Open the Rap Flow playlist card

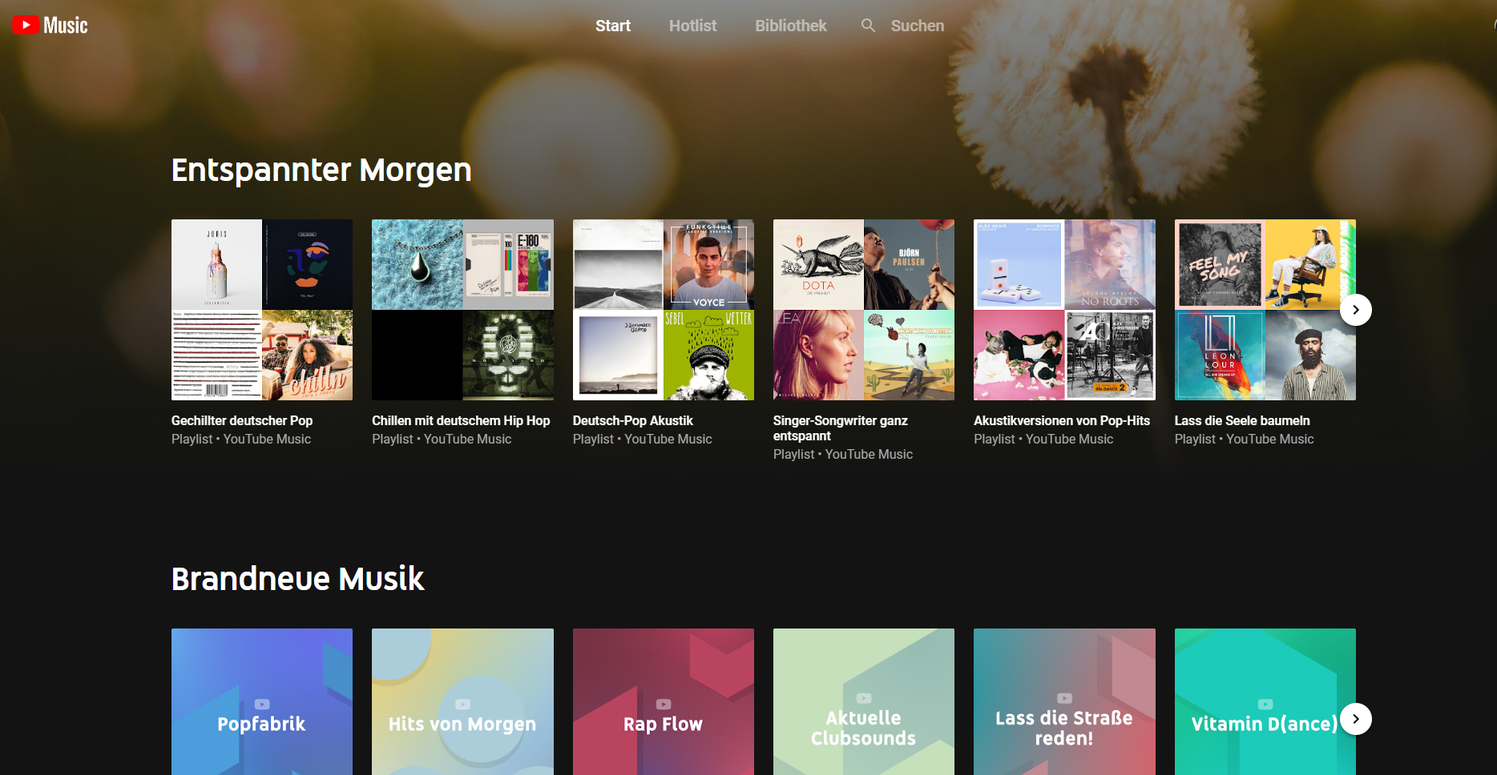[x=664, y=701]
